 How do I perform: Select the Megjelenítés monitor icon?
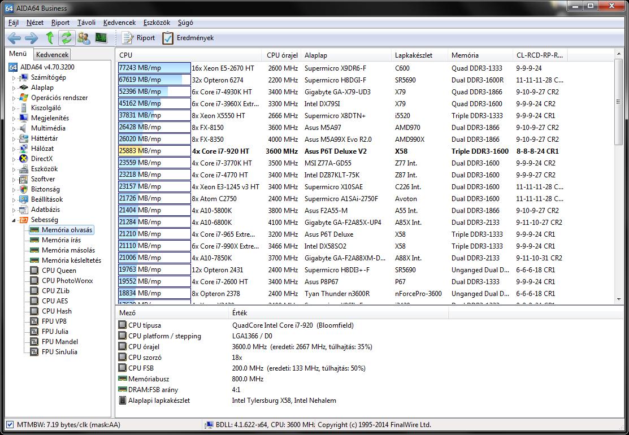(x=24, y=118)
